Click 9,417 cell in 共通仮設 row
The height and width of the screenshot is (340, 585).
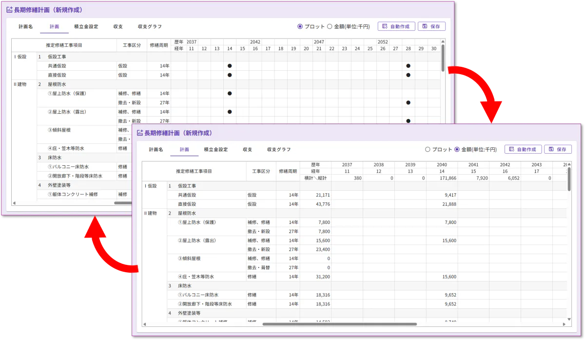[x=442, y=195]
